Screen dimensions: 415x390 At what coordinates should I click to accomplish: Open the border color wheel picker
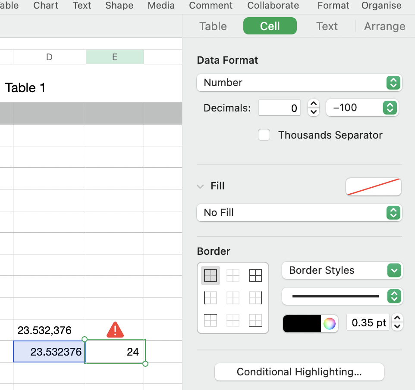click(x=330, y=324)
